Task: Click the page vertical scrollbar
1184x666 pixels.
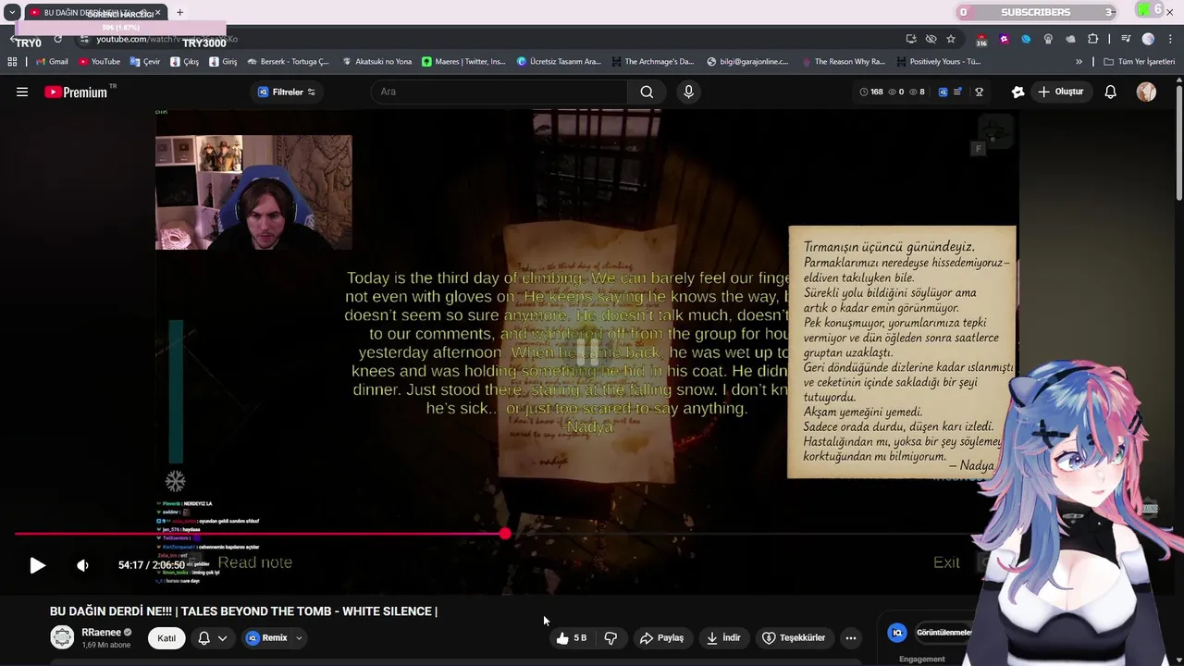Action: pyautogui.click(x=1179, y=143)
